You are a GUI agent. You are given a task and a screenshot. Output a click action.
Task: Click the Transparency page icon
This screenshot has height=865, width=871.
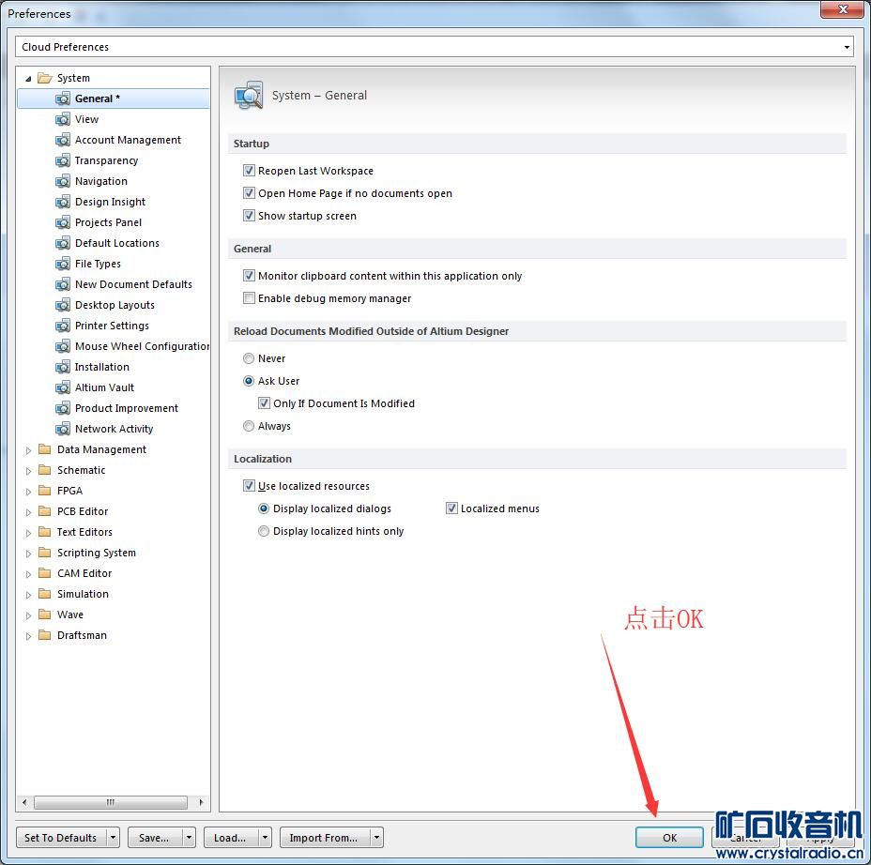[x=63, y=160]
